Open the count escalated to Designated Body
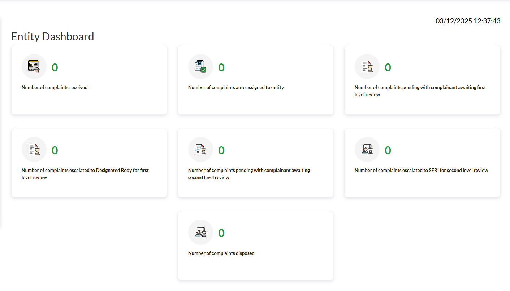Image resolution: width=510 pixels, height=291 pixels. (x=55, y=150)
